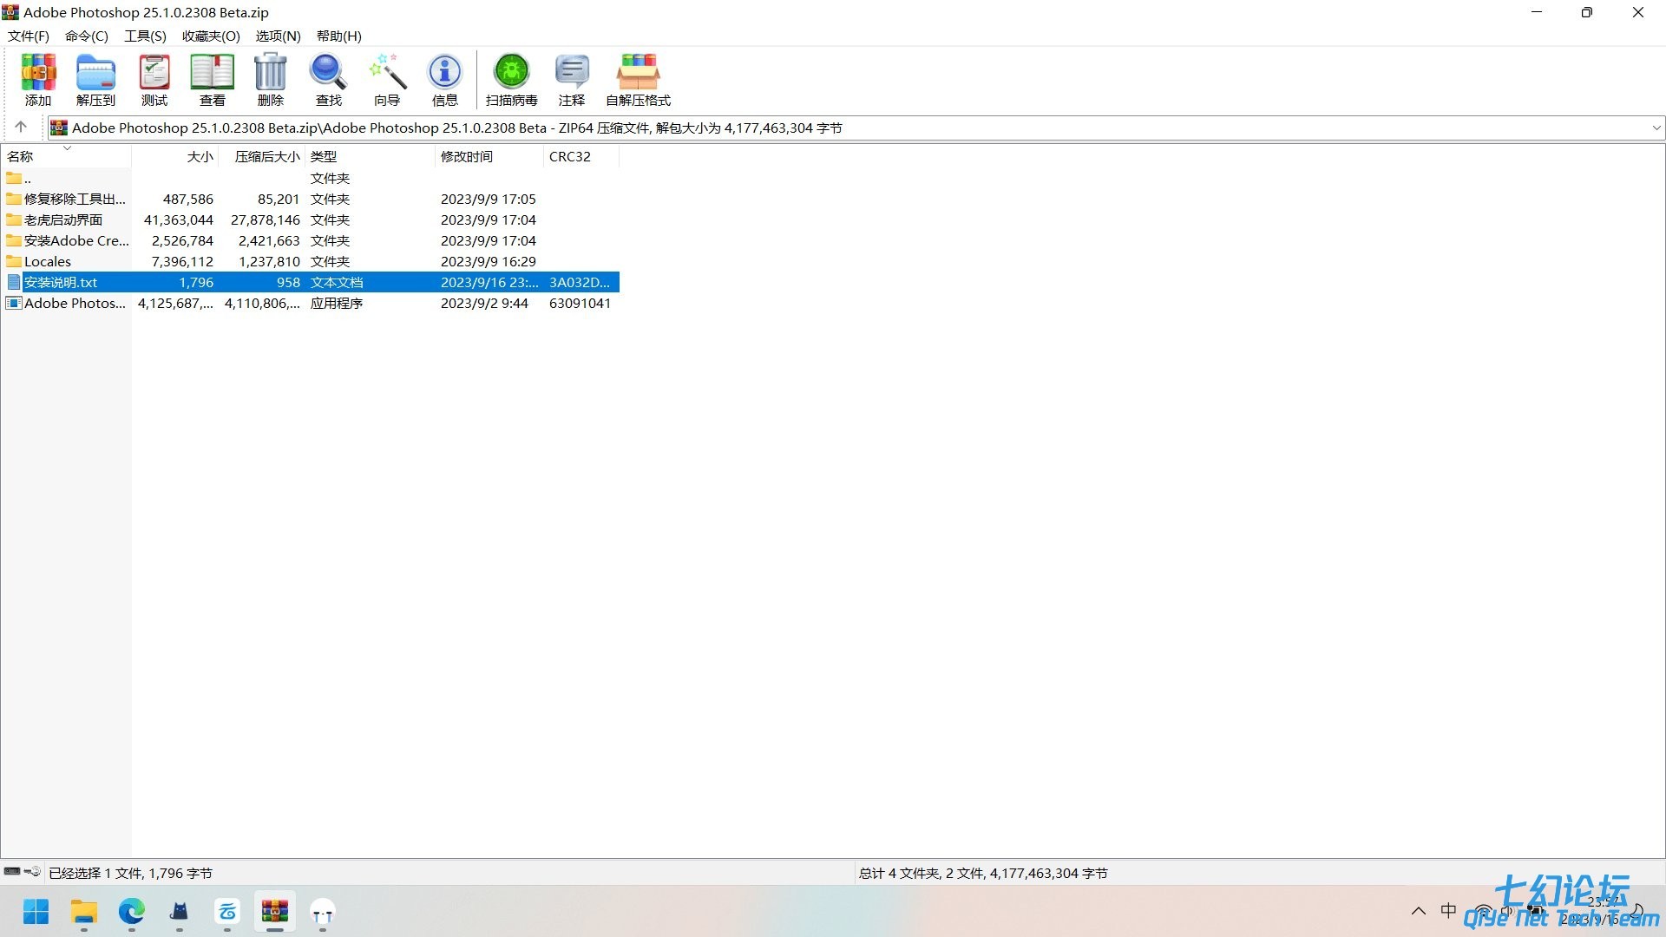This screenshot has width=1666, height=937.
Task: Open File Explorer from taskbar
Action: (x=84, y=912)
